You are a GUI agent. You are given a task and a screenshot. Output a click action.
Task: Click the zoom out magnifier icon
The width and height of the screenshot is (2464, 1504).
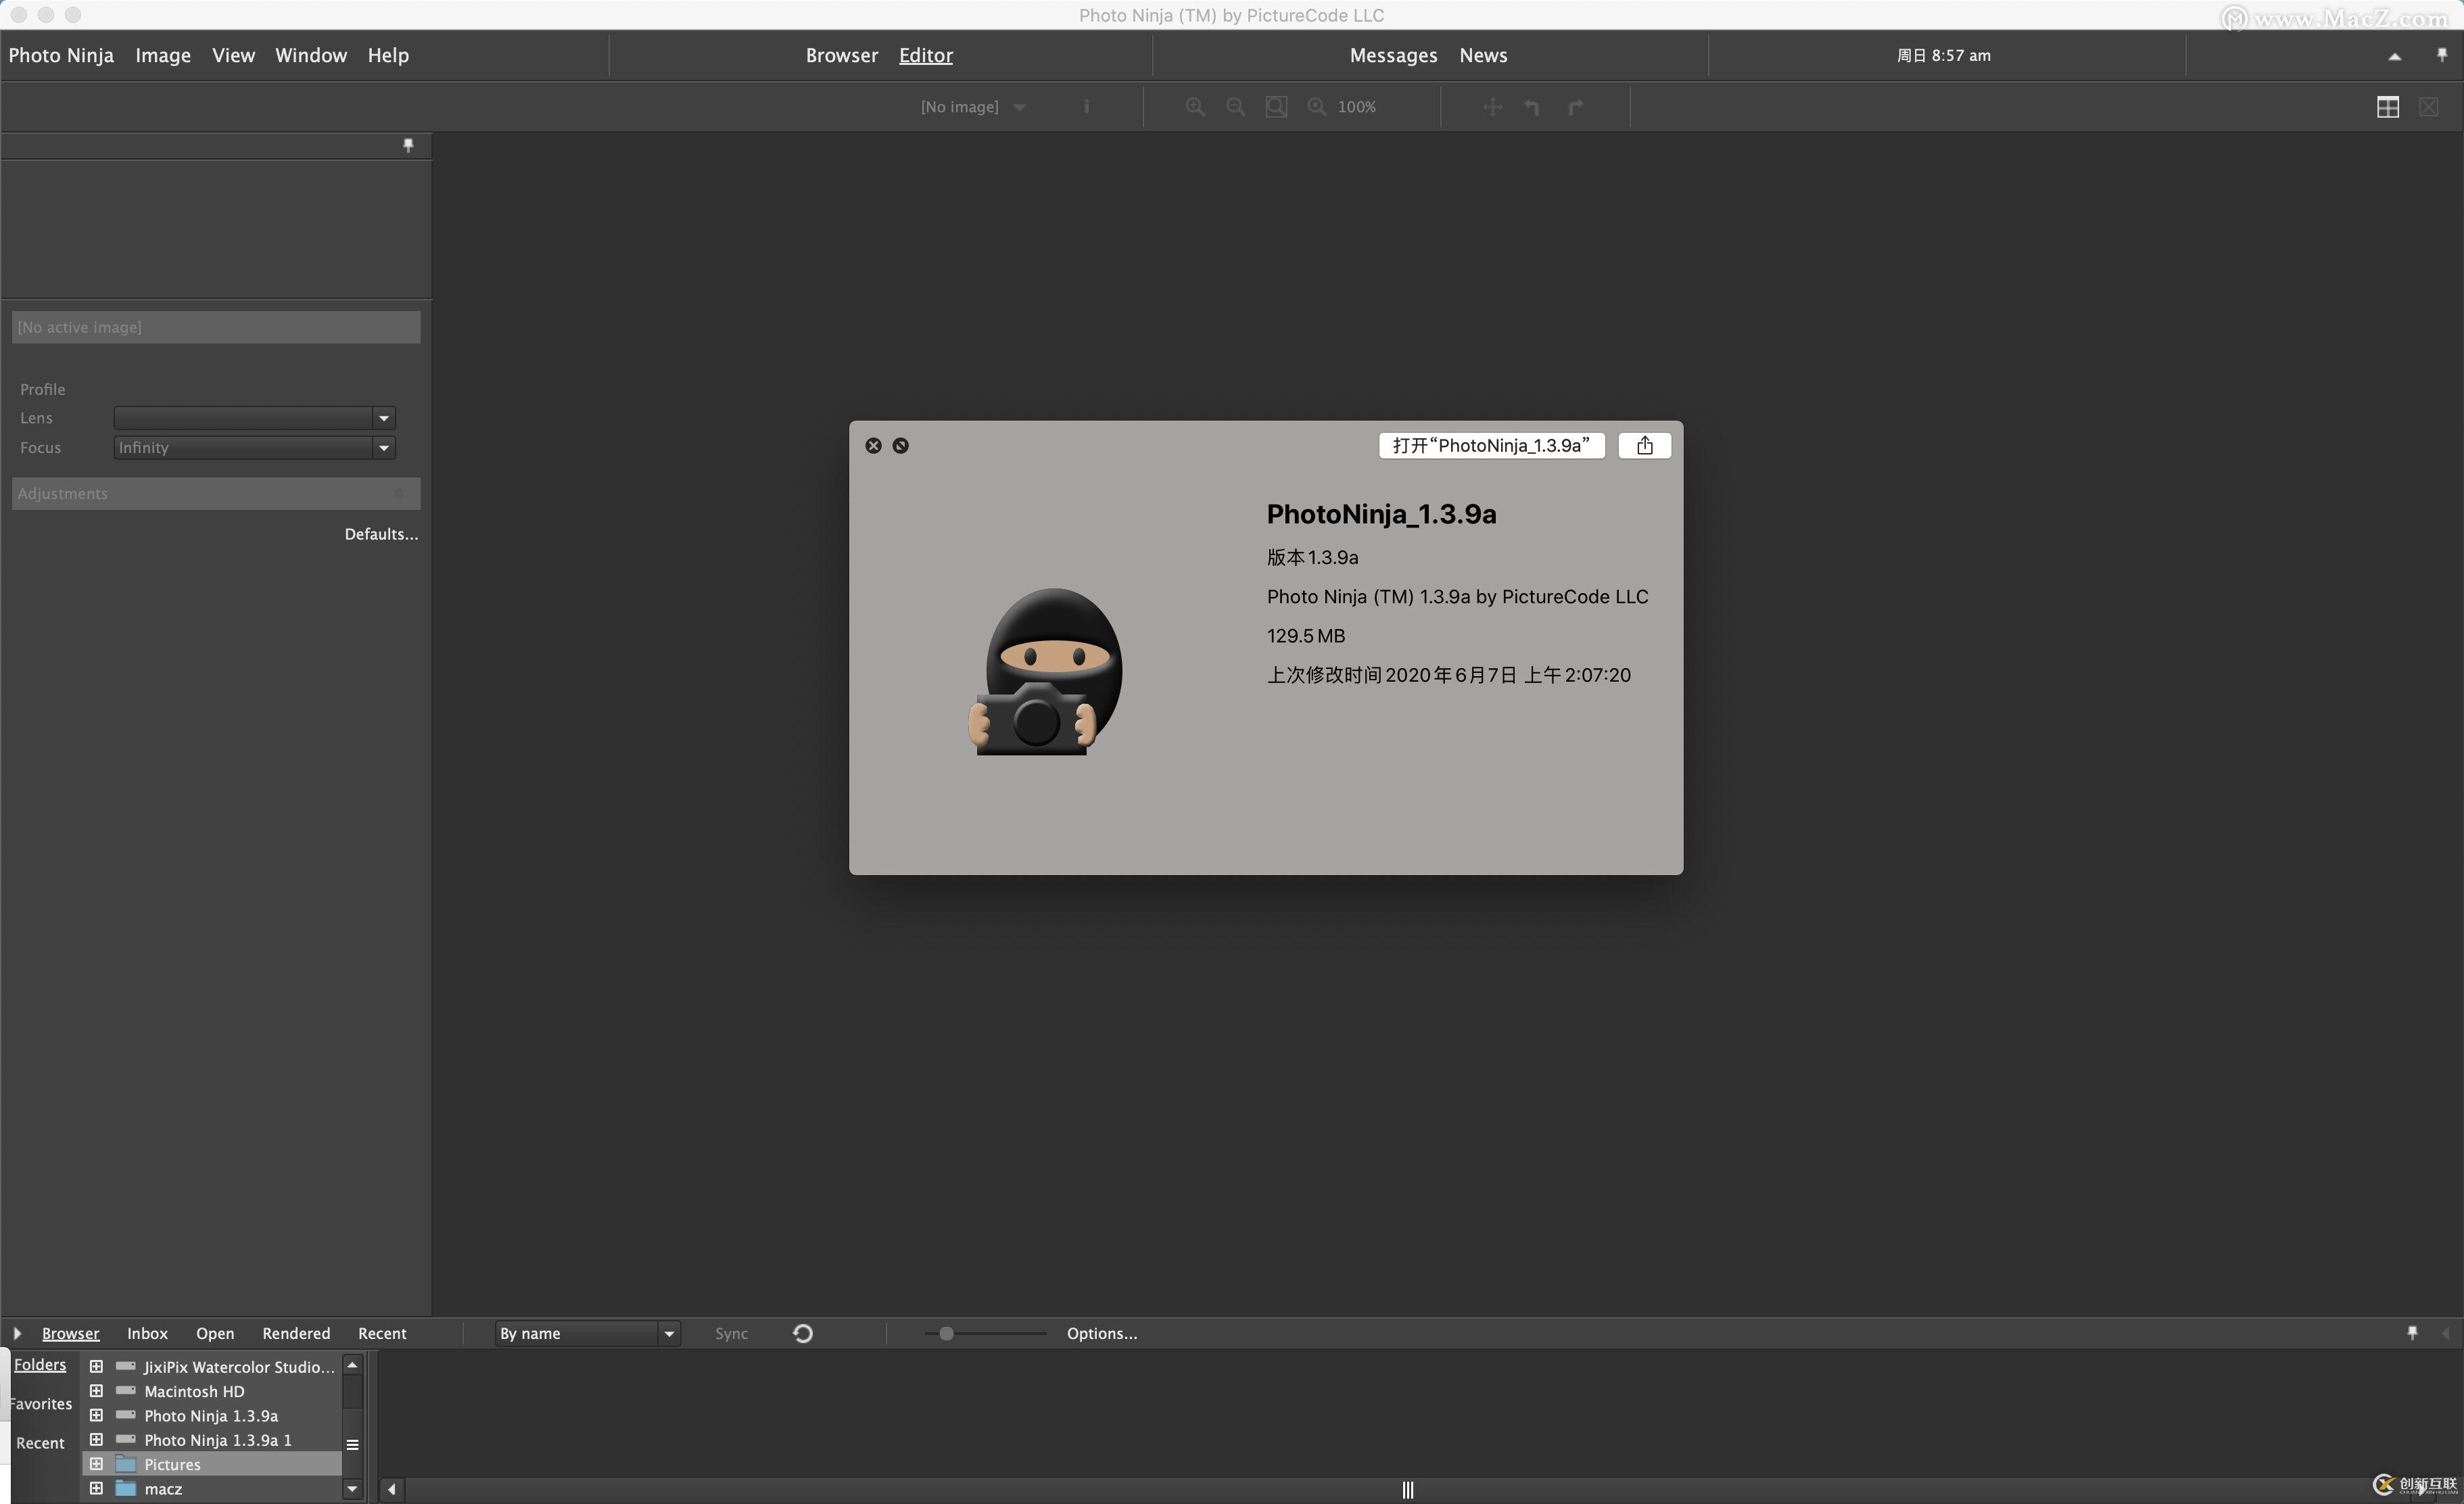[x=1235, y=107]
